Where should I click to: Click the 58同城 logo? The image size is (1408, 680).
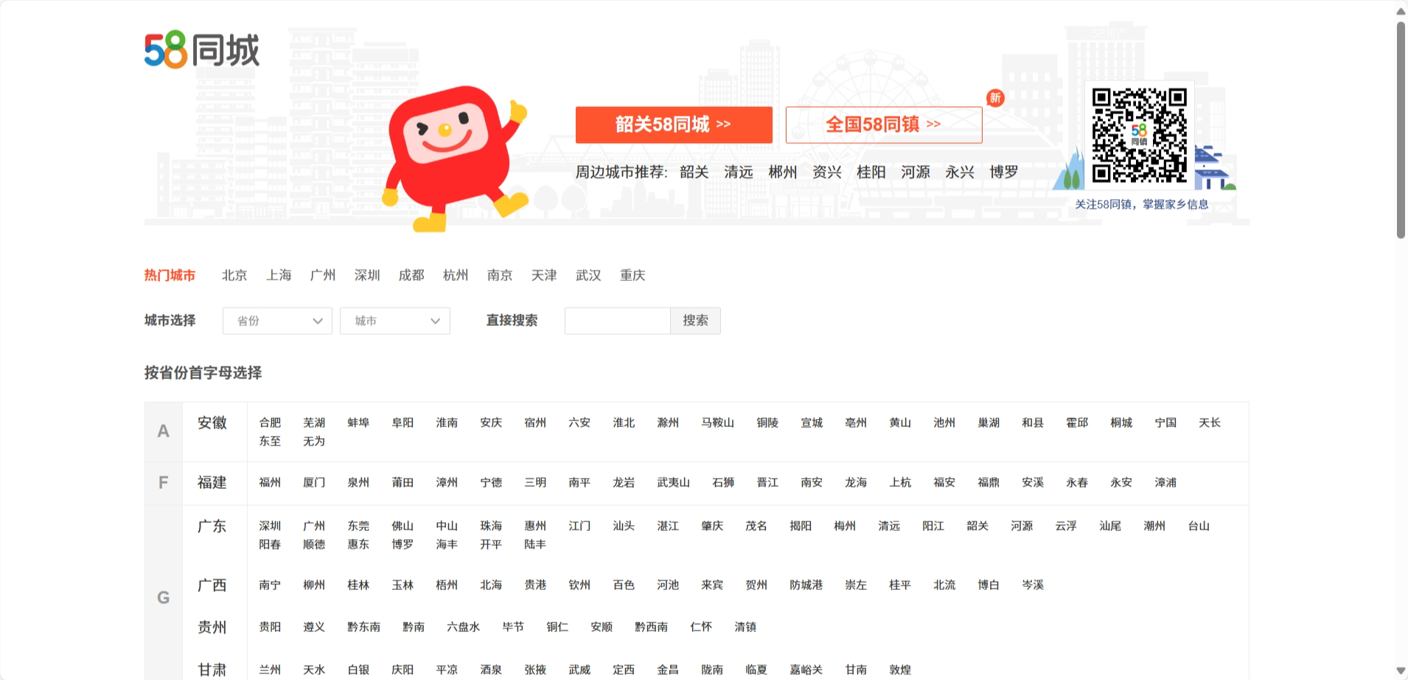pyautogui.click(x=201, y=50)
